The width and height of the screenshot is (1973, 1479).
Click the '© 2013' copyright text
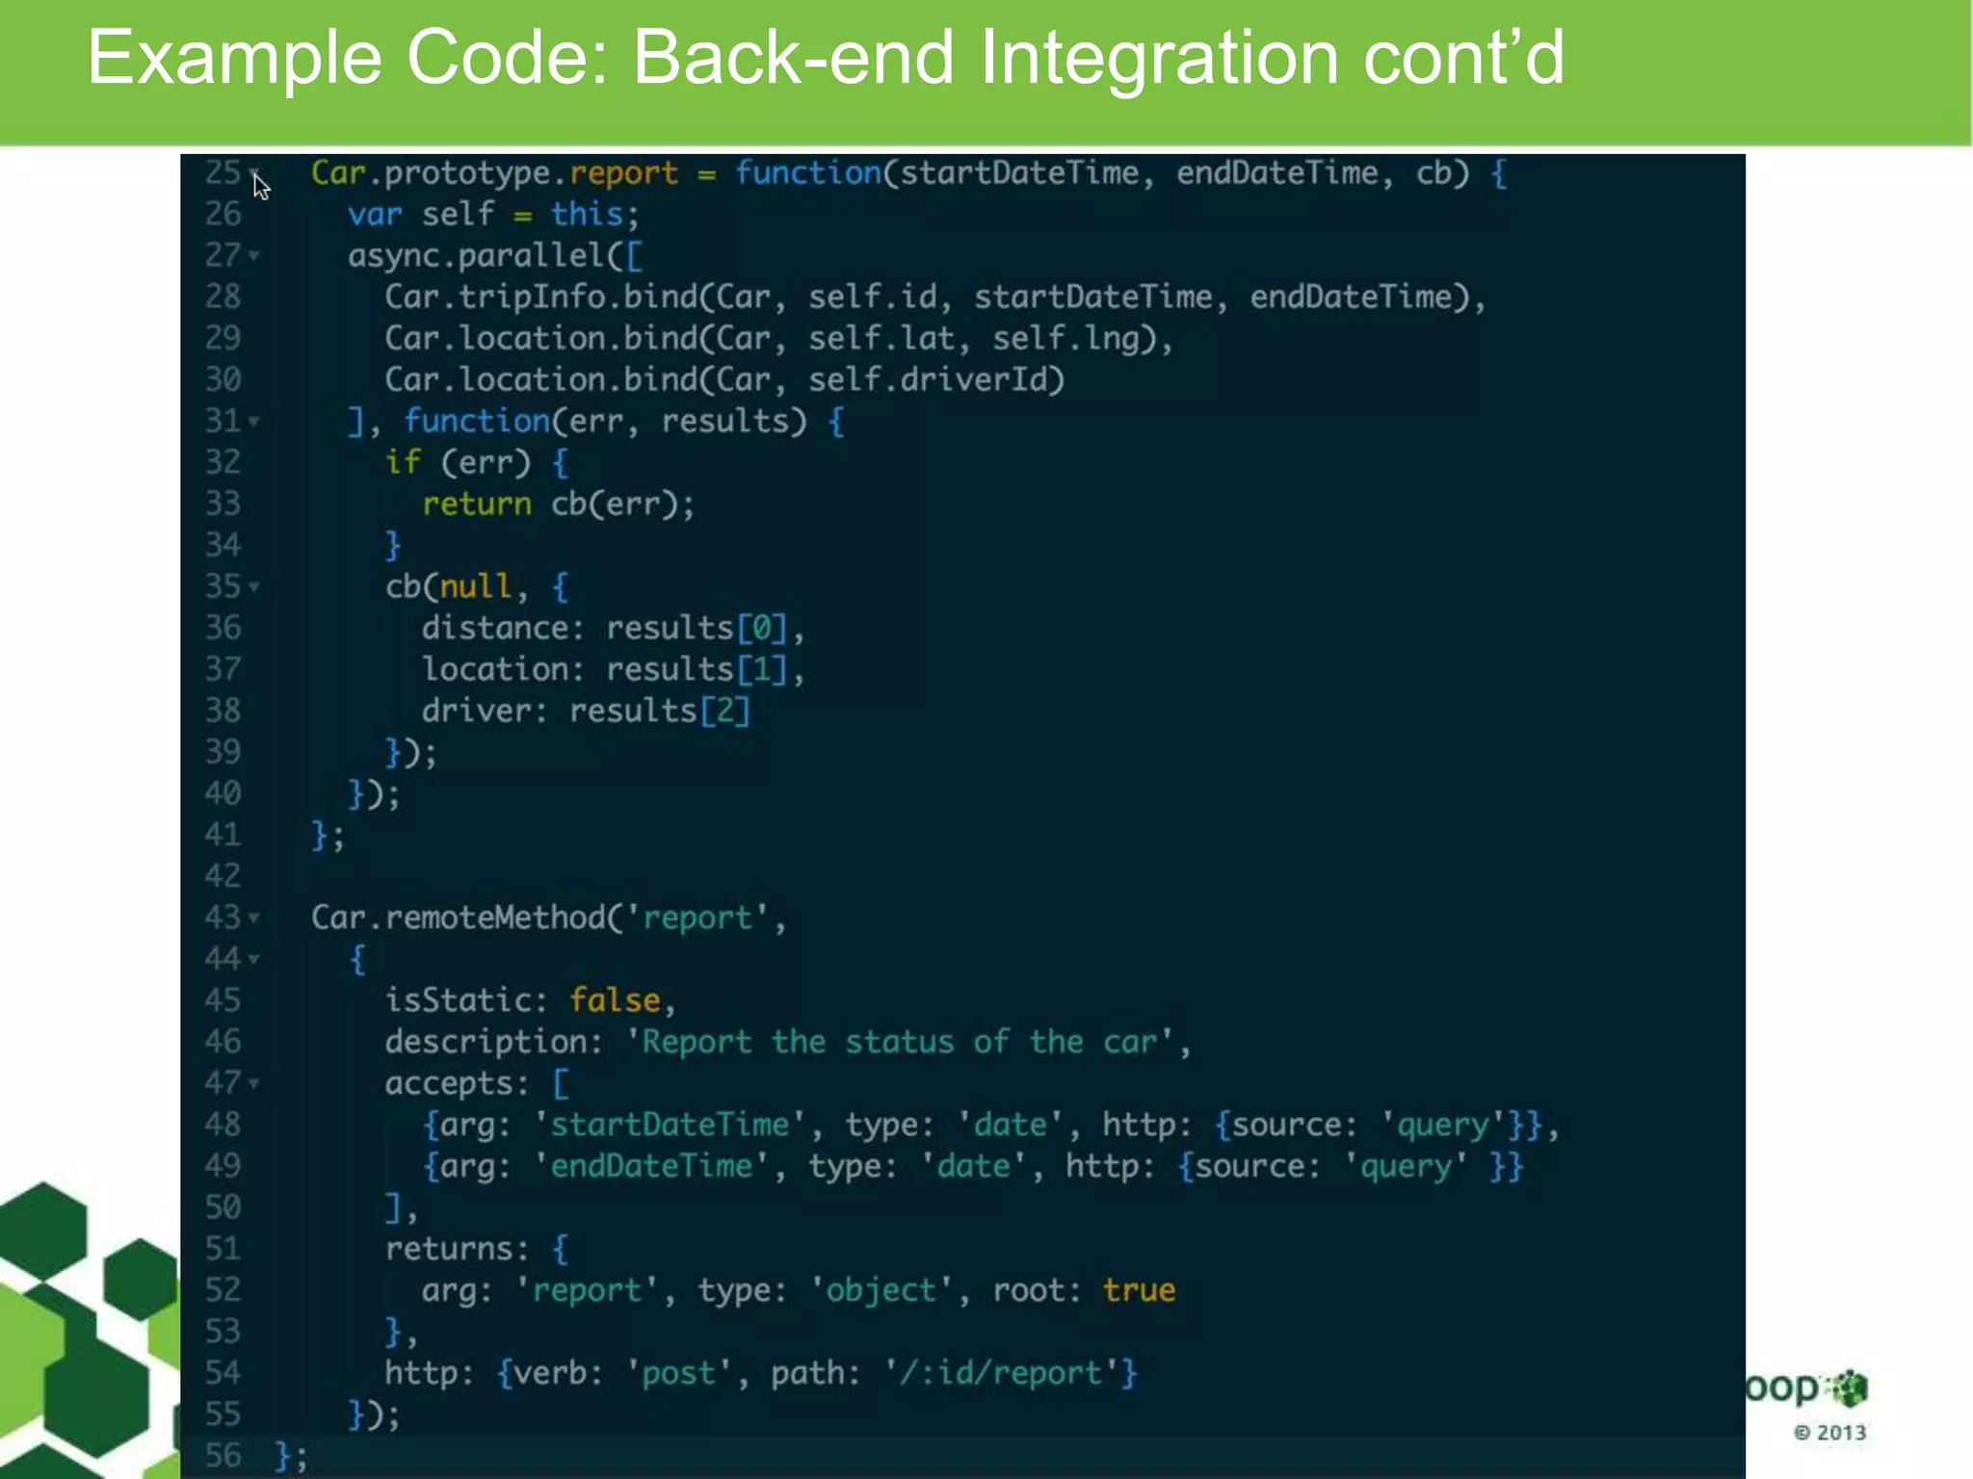[1829, 1433]
